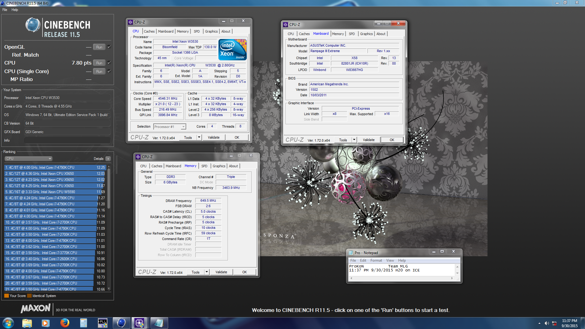Switch to Notepad via its taskbar icon
Screen dimensions: 585x329
[159, 323]
